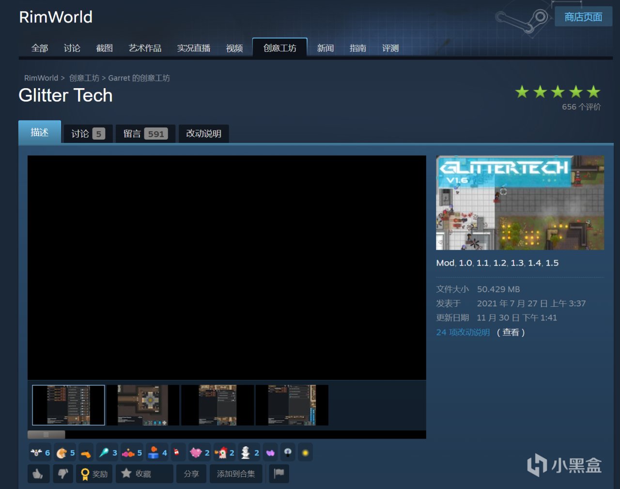The width and height of the screenshot is (620, 489).
Task: Select the 描述 description tab
Action: pos(40,132)
